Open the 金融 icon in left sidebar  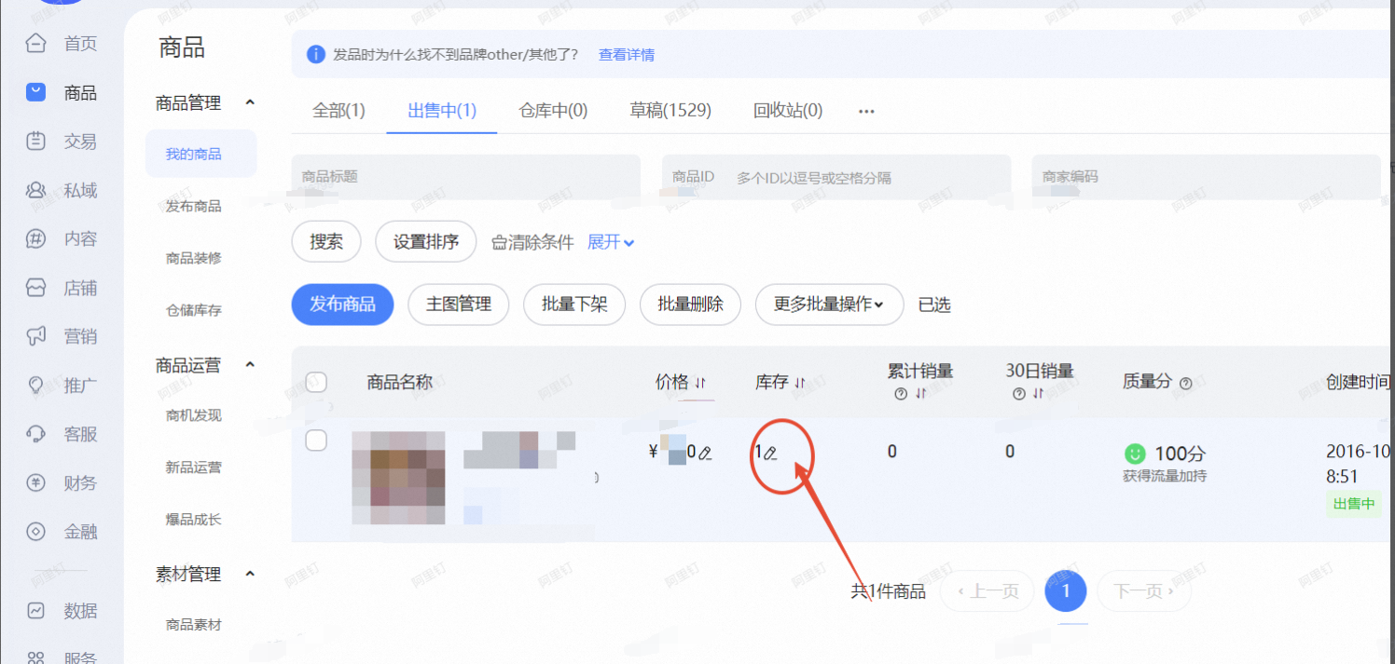tap(35, 532)
